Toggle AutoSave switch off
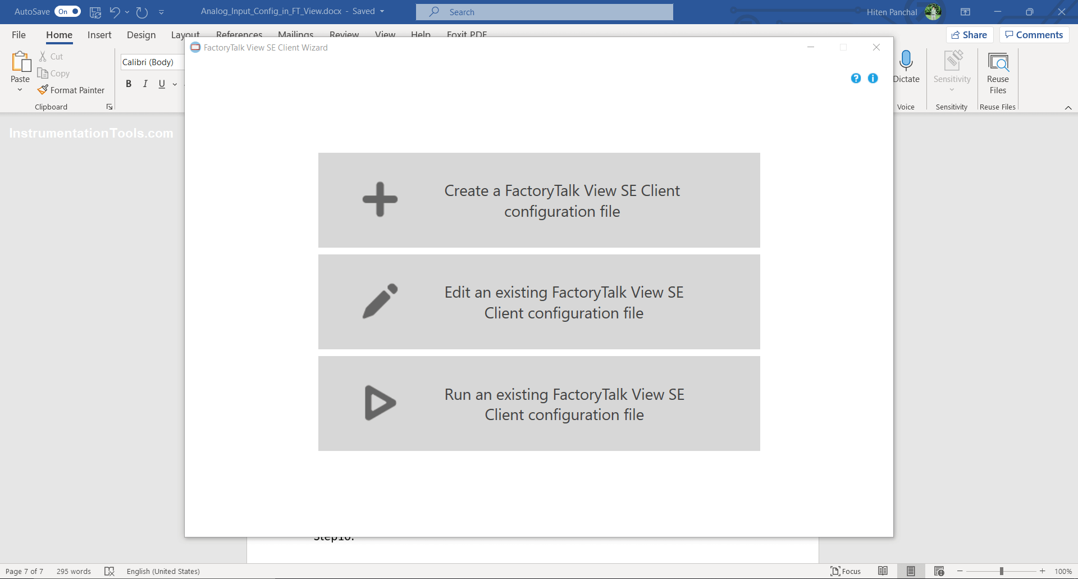The image size is (1078, 579). point(67,12)
